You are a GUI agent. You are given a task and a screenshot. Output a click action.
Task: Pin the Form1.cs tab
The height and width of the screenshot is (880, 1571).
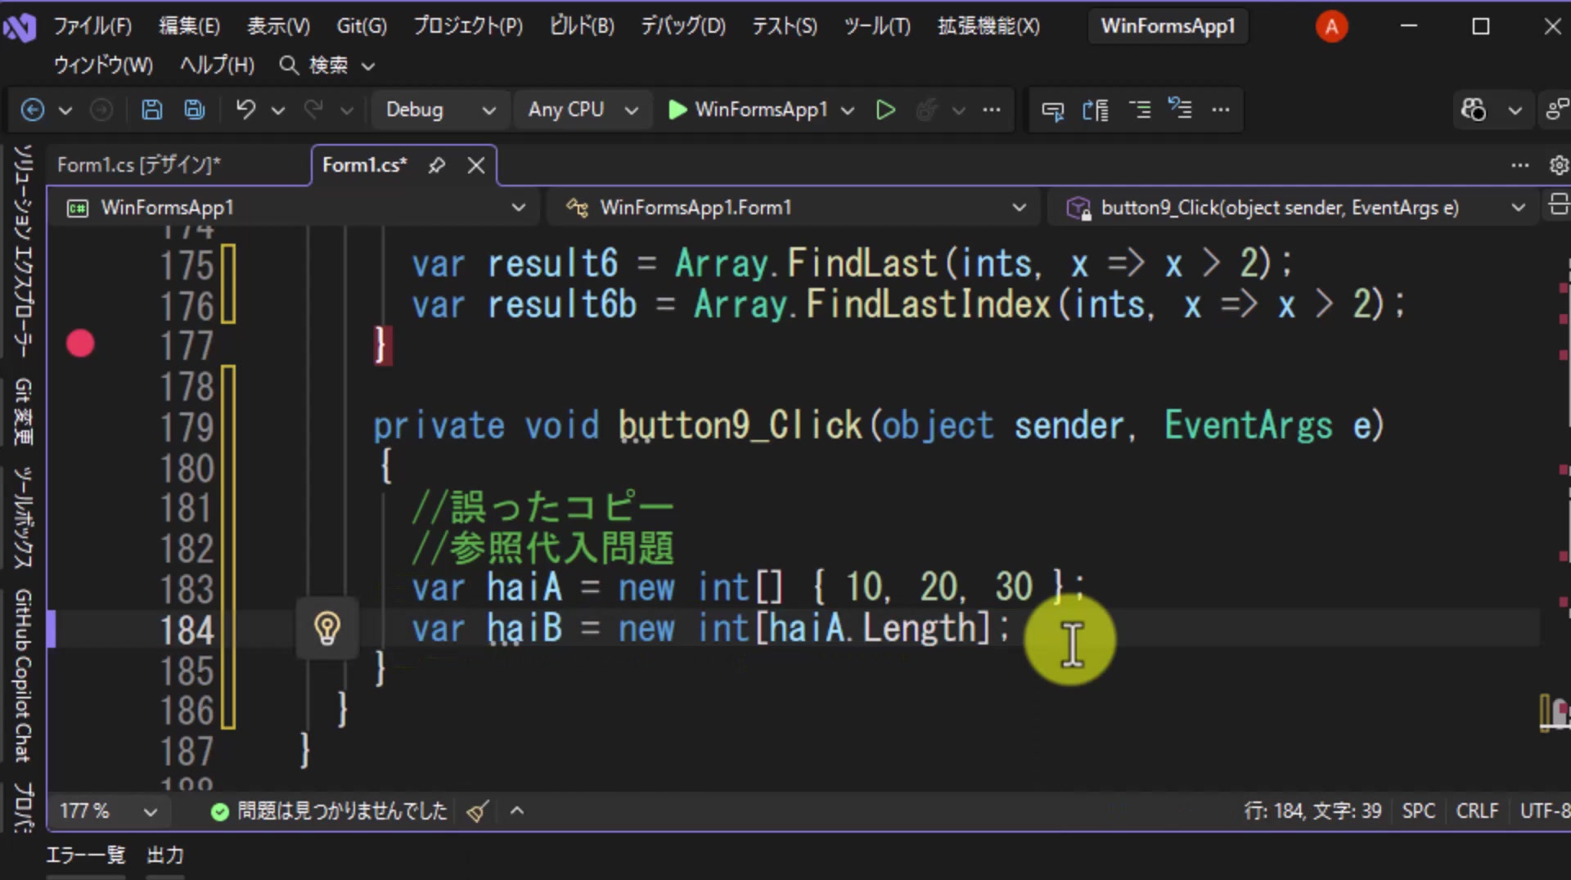[x=437, y=165]
